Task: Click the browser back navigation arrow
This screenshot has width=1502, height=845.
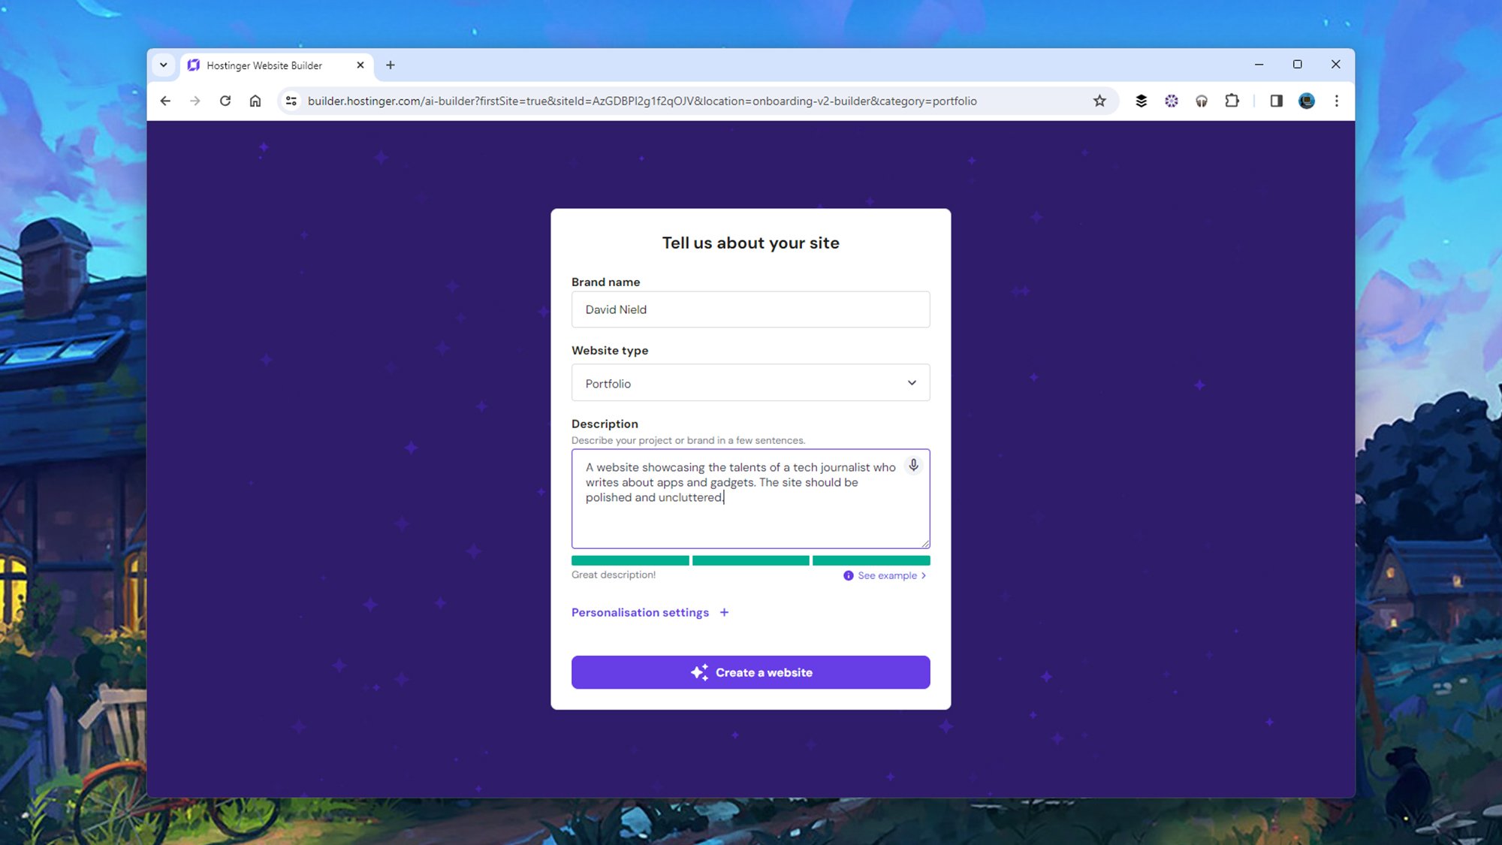Action: pos(165,100)
